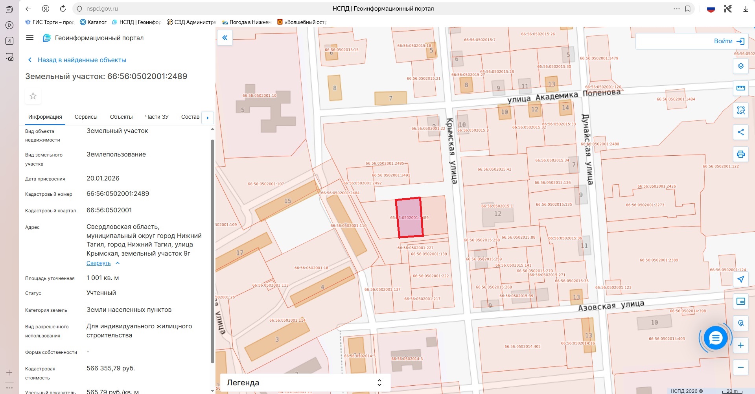Add parcel to favorites with star
This screenshot has width=755, height=394.
[33, 96]
